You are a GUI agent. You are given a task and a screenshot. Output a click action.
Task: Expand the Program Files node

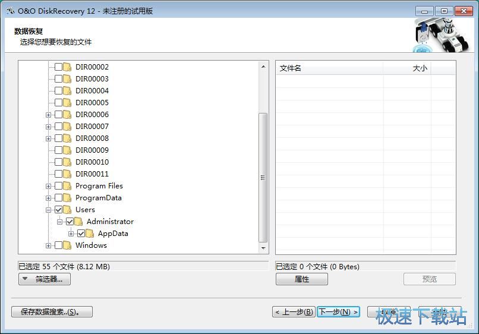pos(48,187)
